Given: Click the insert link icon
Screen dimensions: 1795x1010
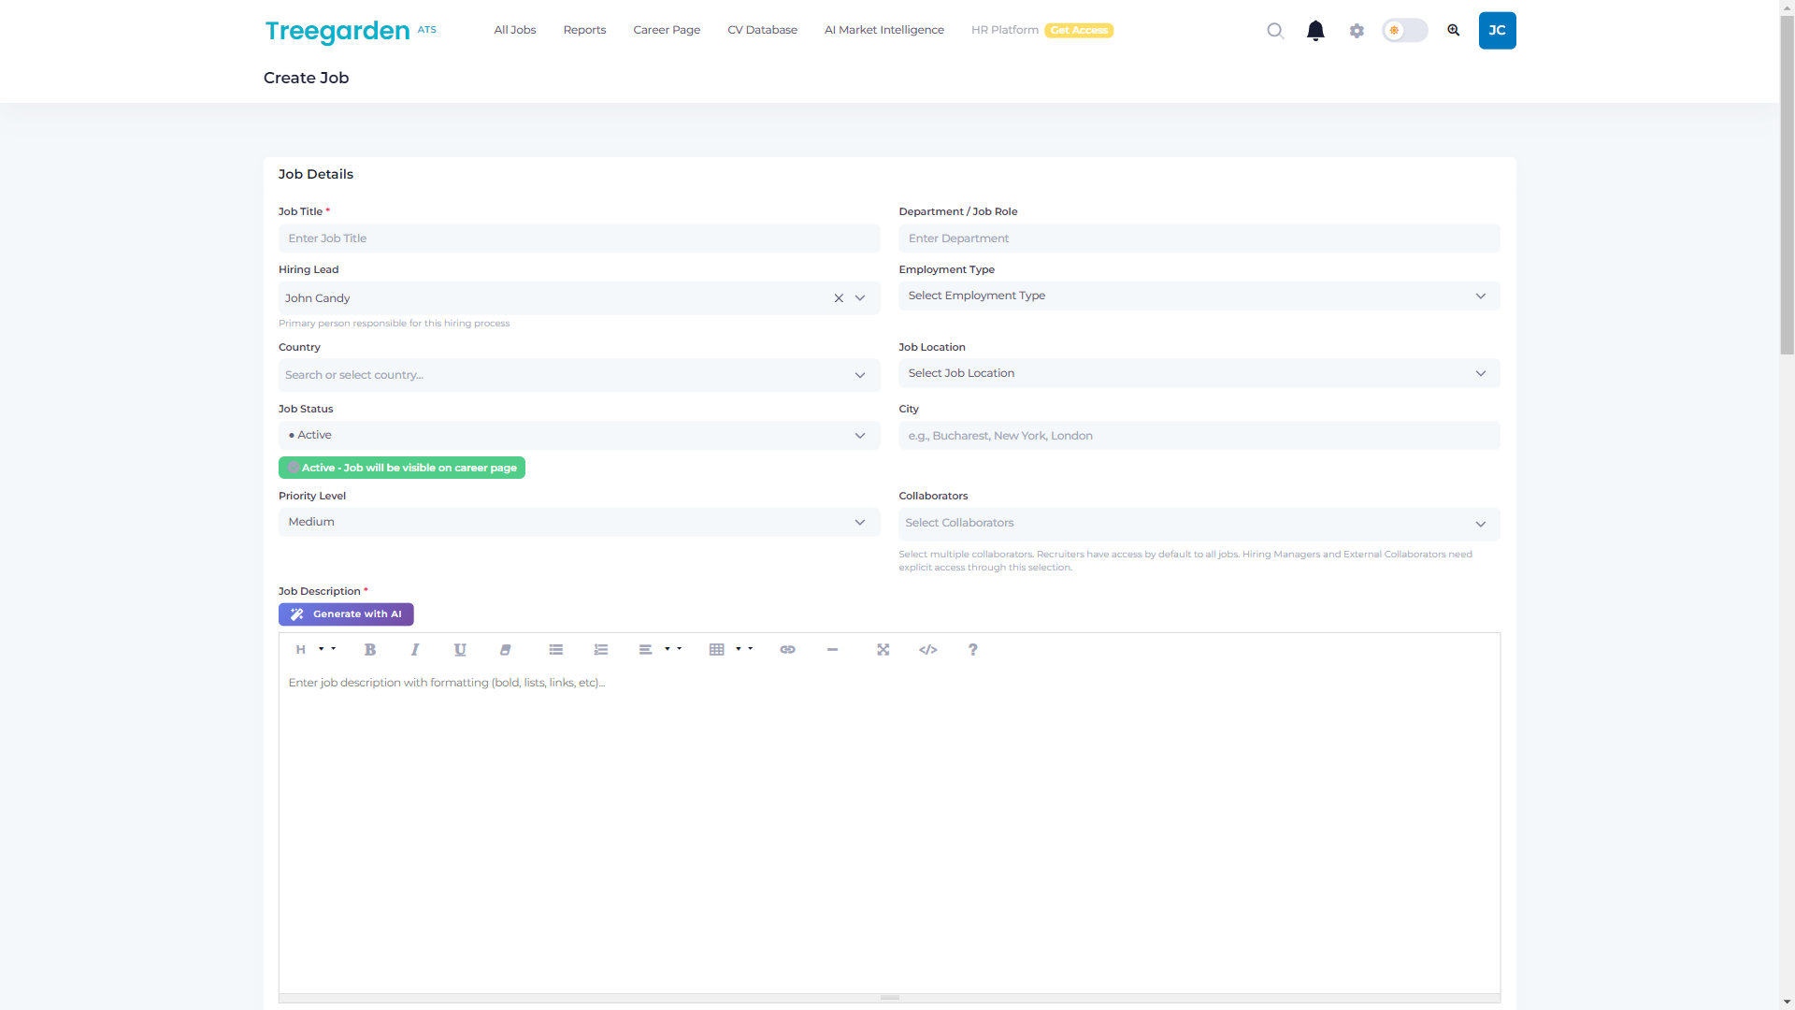Looking at the screenshot, I should point(788,649).
